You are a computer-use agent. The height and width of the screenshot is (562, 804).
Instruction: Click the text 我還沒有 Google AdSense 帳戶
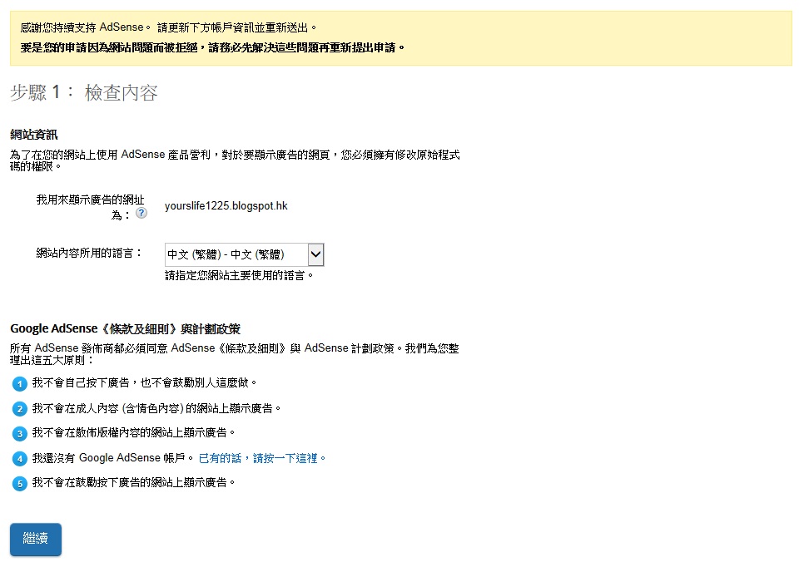pos(113,458)
